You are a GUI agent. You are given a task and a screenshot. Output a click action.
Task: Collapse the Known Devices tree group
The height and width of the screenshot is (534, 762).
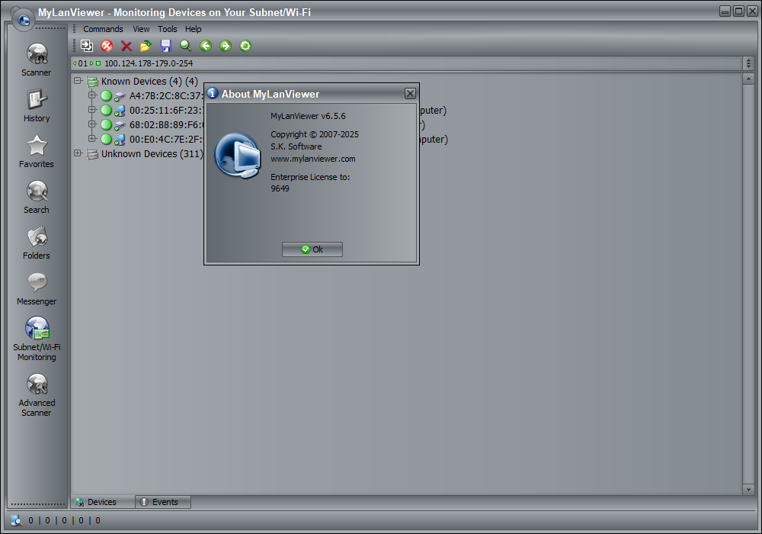[78, 81]
